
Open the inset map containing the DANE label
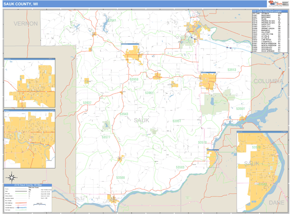pos(262,171)
